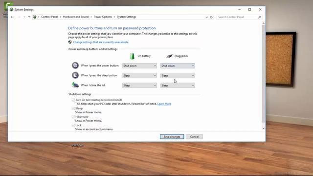Open close the lid Plugged in dropdown

tap(178, 86)
